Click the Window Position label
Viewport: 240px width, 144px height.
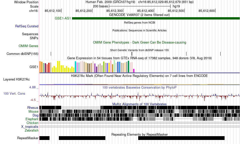[26, 2]
